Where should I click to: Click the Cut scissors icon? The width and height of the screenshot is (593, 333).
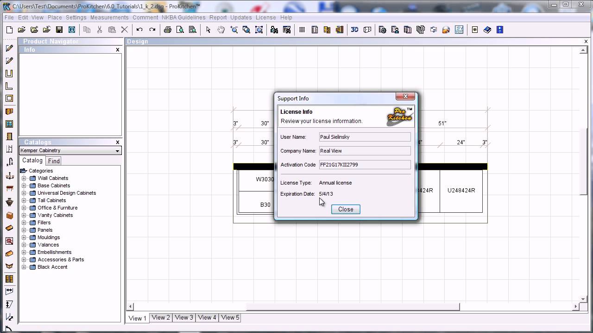99,30
